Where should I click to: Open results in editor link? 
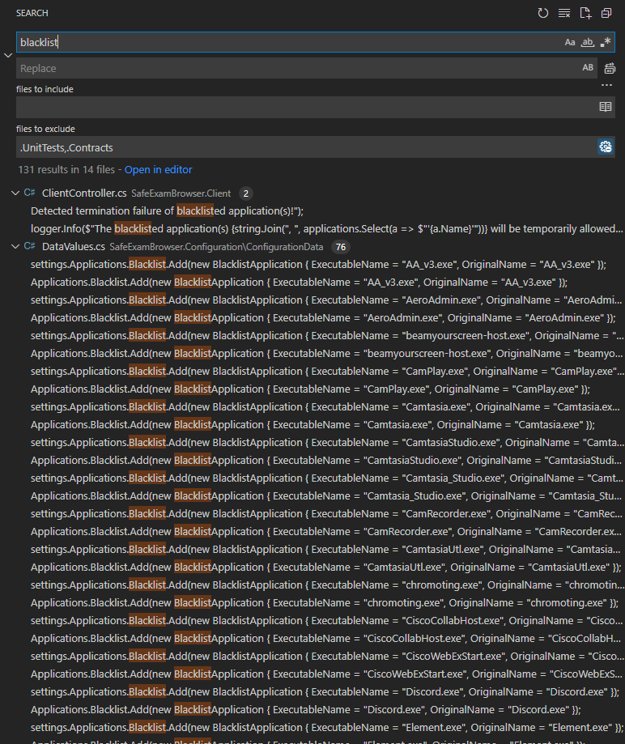coord(158,169)
